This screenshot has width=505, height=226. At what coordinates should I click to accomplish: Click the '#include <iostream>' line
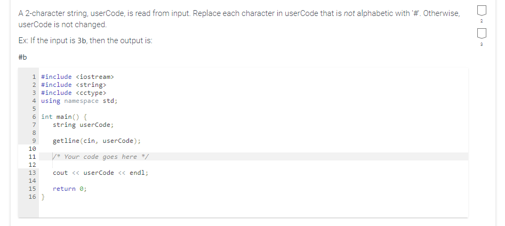tap(78, 77)
